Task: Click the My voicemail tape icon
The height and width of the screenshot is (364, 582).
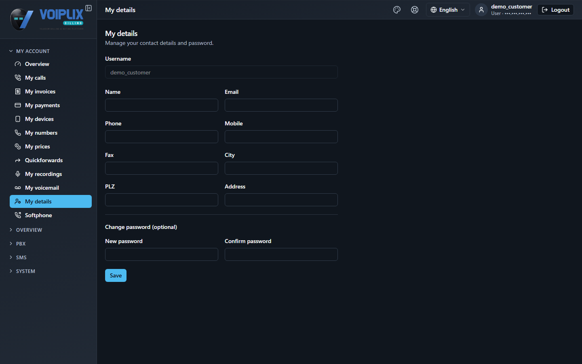Action: (x=18, y=188)
